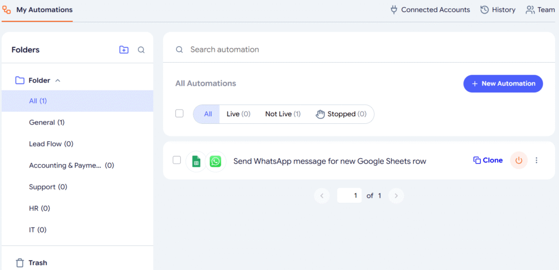559x270 pixels.
Task: Filter by Not Live automations
Action: (283, 114)
